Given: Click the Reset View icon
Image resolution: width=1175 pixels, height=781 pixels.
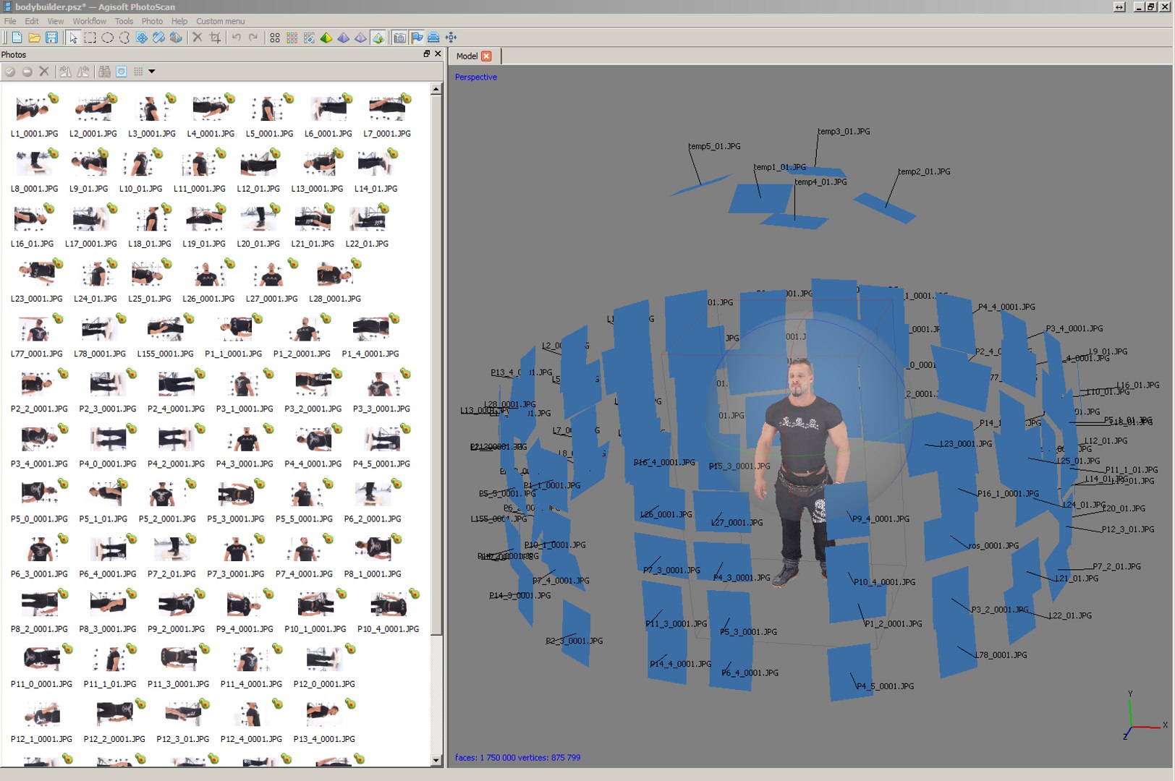Looking at the screenshot, I should point(451,38).
